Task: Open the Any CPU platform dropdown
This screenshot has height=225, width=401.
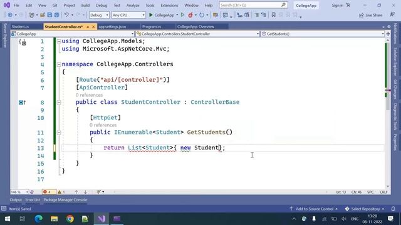Action: tap(128, 15)
